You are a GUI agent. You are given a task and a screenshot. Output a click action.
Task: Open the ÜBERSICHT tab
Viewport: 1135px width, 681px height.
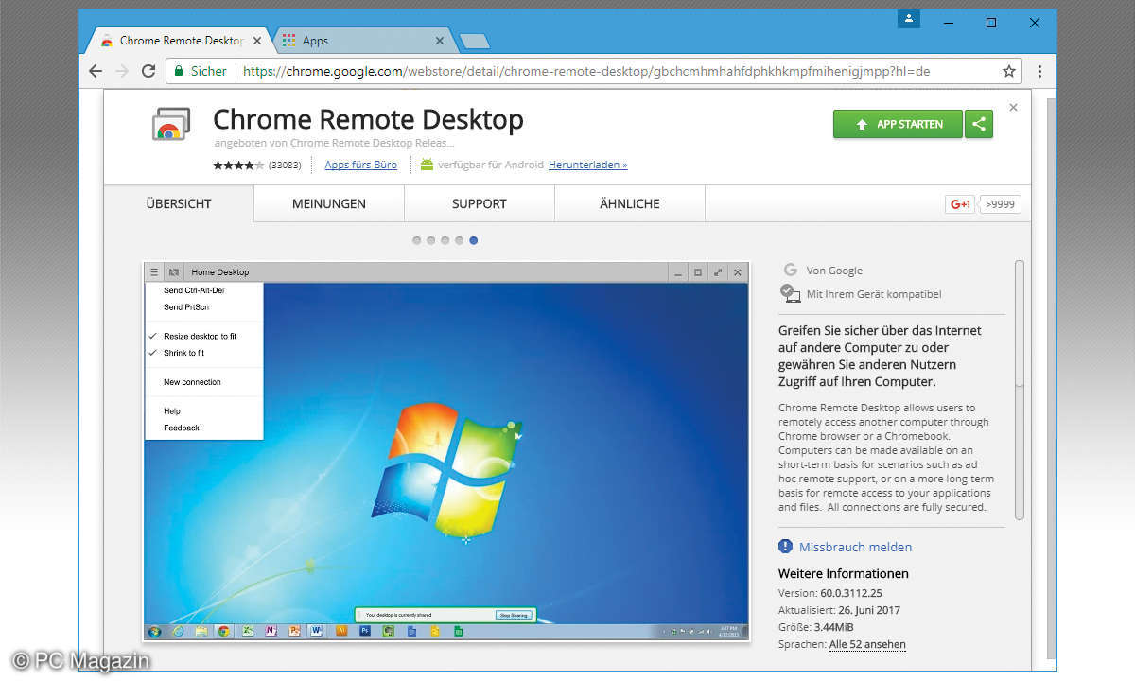[x=179, y=203]
